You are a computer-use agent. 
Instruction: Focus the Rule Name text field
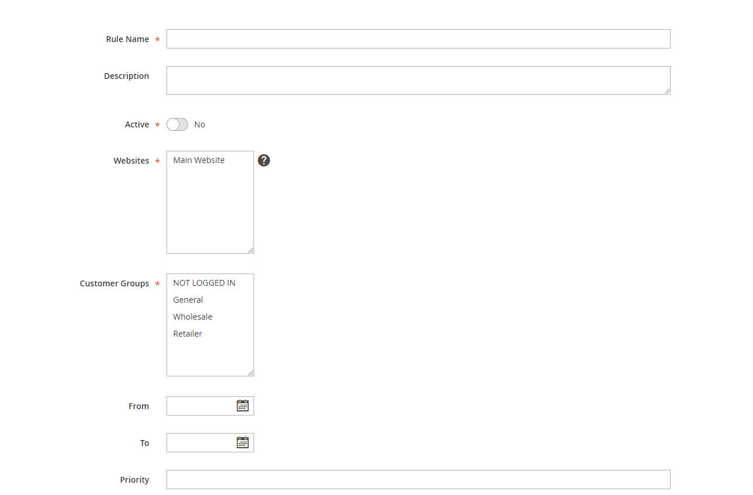tap(418, 39)
